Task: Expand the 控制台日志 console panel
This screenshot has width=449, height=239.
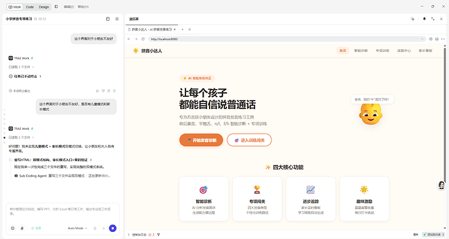Action: tap(137, 234)
